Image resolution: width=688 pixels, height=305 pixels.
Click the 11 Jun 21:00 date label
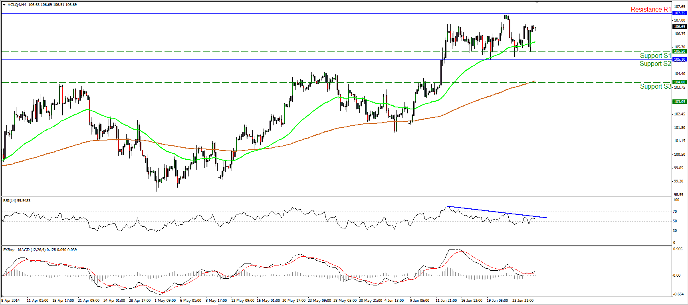coord(446,301)
